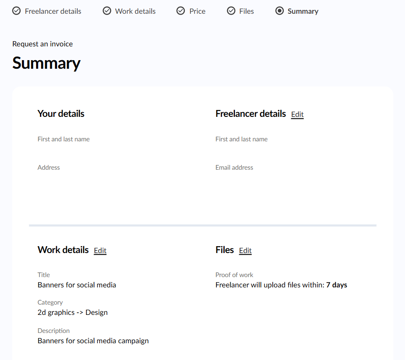
Task: Click the checkmark icon beside Price step
Action: tap(181, 11)
